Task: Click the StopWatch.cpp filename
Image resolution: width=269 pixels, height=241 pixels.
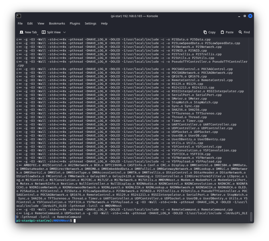Action: [206, 102]
